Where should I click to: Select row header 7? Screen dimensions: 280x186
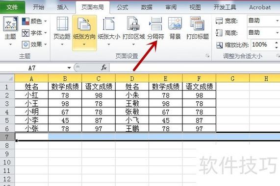[x=7, y=137]
